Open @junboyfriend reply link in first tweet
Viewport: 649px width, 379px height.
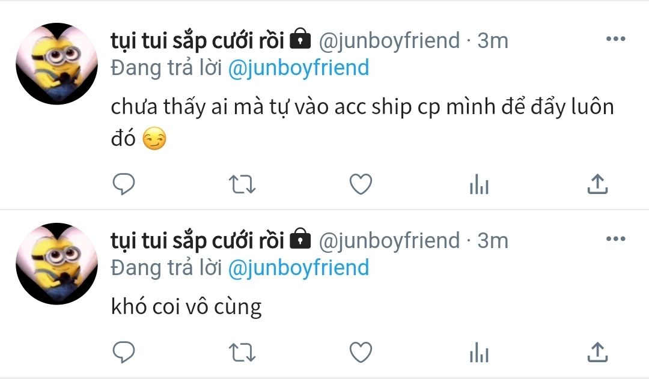point(299,68)
